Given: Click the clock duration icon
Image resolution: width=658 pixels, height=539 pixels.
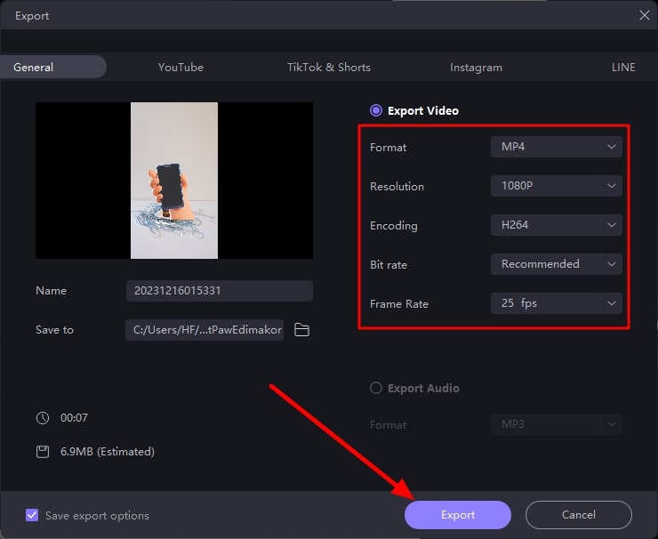Looking at the screenshot, I should point(43,418).
